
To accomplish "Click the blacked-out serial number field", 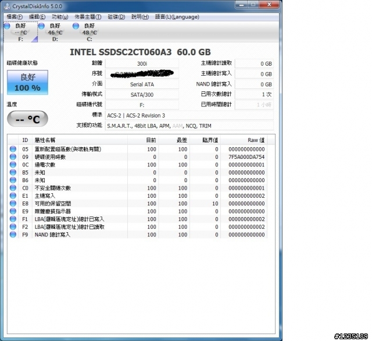I will pyautogui.click(x=142, y=74).
